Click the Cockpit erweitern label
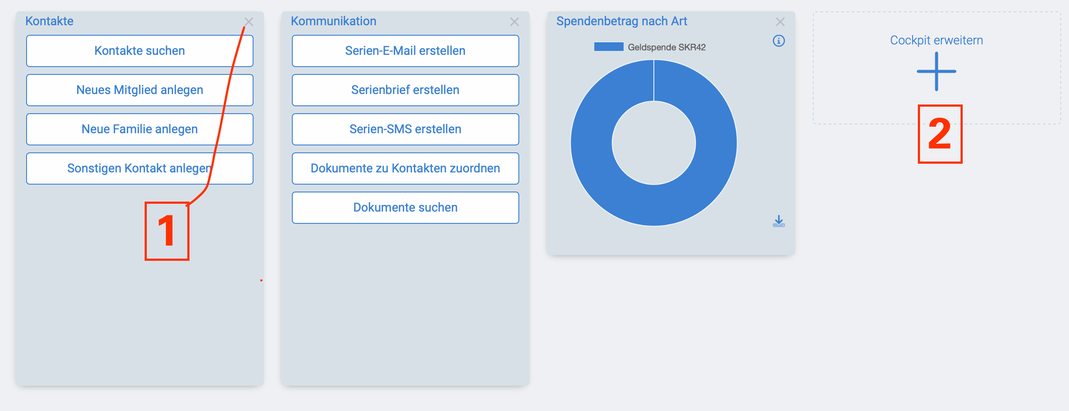Viewport: 1069px width, 411px height. [937, 40]
